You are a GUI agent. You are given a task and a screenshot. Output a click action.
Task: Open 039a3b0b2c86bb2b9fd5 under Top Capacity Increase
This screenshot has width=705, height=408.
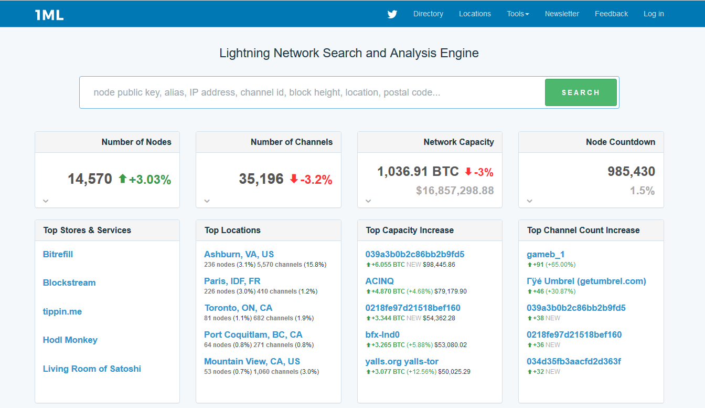pos(415,254)
